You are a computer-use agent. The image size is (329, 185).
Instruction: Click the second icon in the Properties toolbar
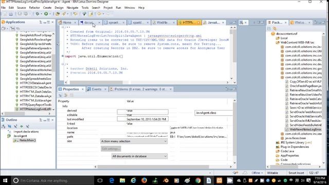tap(66, 96)
